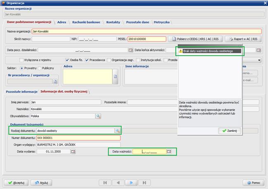Click Data pocz. działalności date field
This screenshot has width=268, height=189.
(x=83, y=50)
